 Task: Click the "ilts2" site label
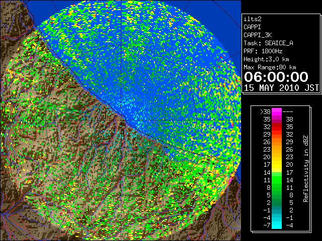(253, 19)
